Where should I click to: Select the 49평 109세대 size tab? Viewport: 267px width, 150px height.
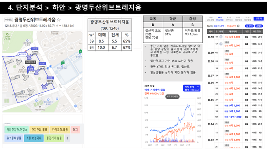tap(238, 19)
